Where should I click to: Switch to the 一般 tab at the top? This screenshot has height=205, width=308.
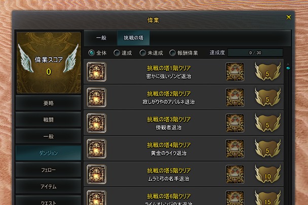tap(101, 37)
